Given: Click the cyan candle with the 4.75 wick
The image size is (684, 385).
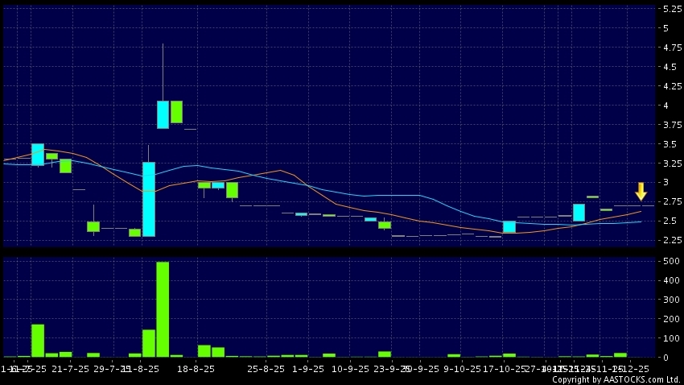Looking at the screenshot, I should coord(163,114).
